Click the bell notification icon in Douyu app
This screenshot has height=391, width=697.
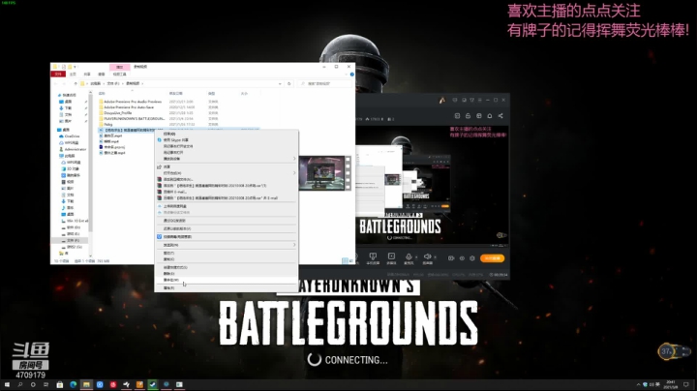[x=490, y=116]
